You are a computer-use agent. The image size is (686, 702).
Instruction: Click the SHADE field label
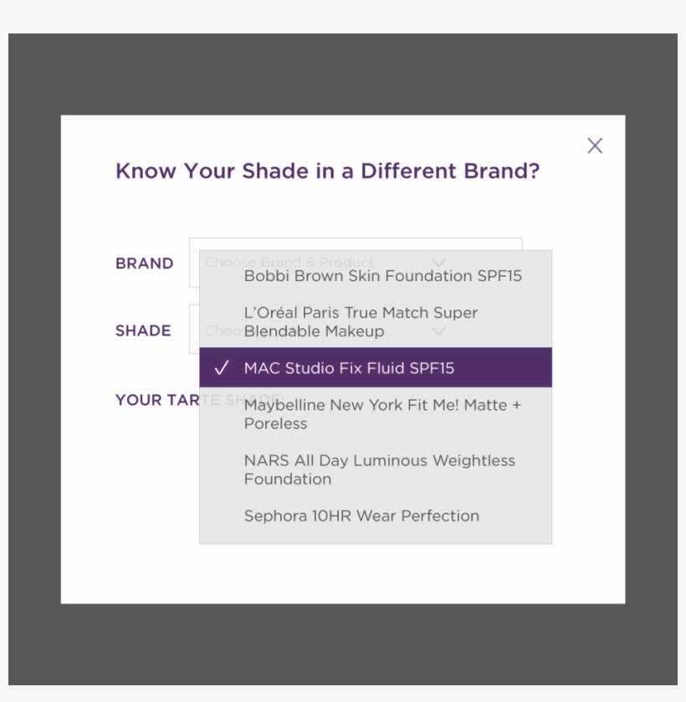coord(143,331)
